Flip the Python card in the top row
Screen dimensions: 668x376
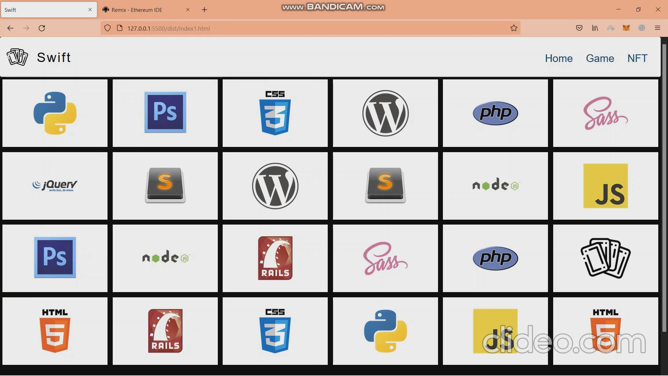click(x=55, y=113)
